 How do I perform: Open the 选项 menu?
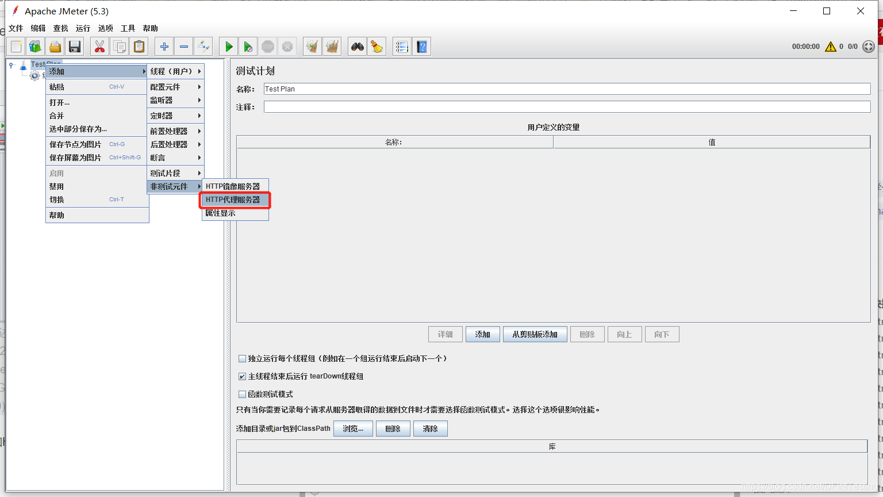tap(105, 28)
